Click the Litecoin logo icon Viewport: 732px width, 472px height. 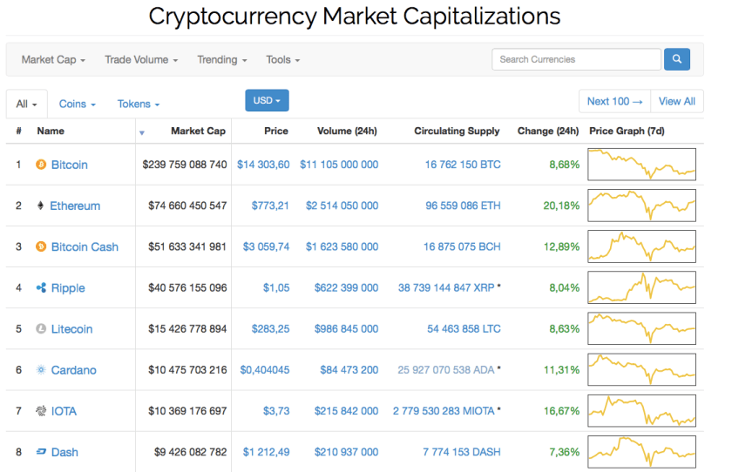41,329
